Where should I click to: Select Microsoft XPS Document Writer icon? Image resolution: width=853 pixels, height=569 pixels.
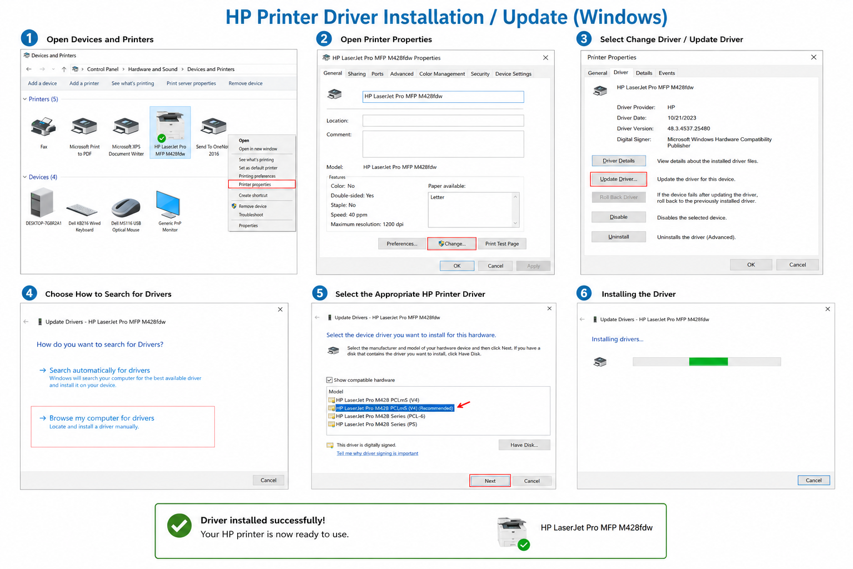point(126,127)
